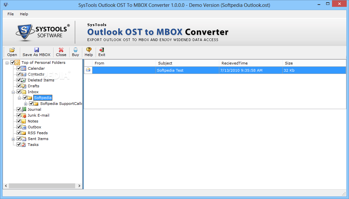The image size is (349, 199).
Task: Click the '7/13/2010 9:35:58 AM' received time cell
Action: pos(251,70)
